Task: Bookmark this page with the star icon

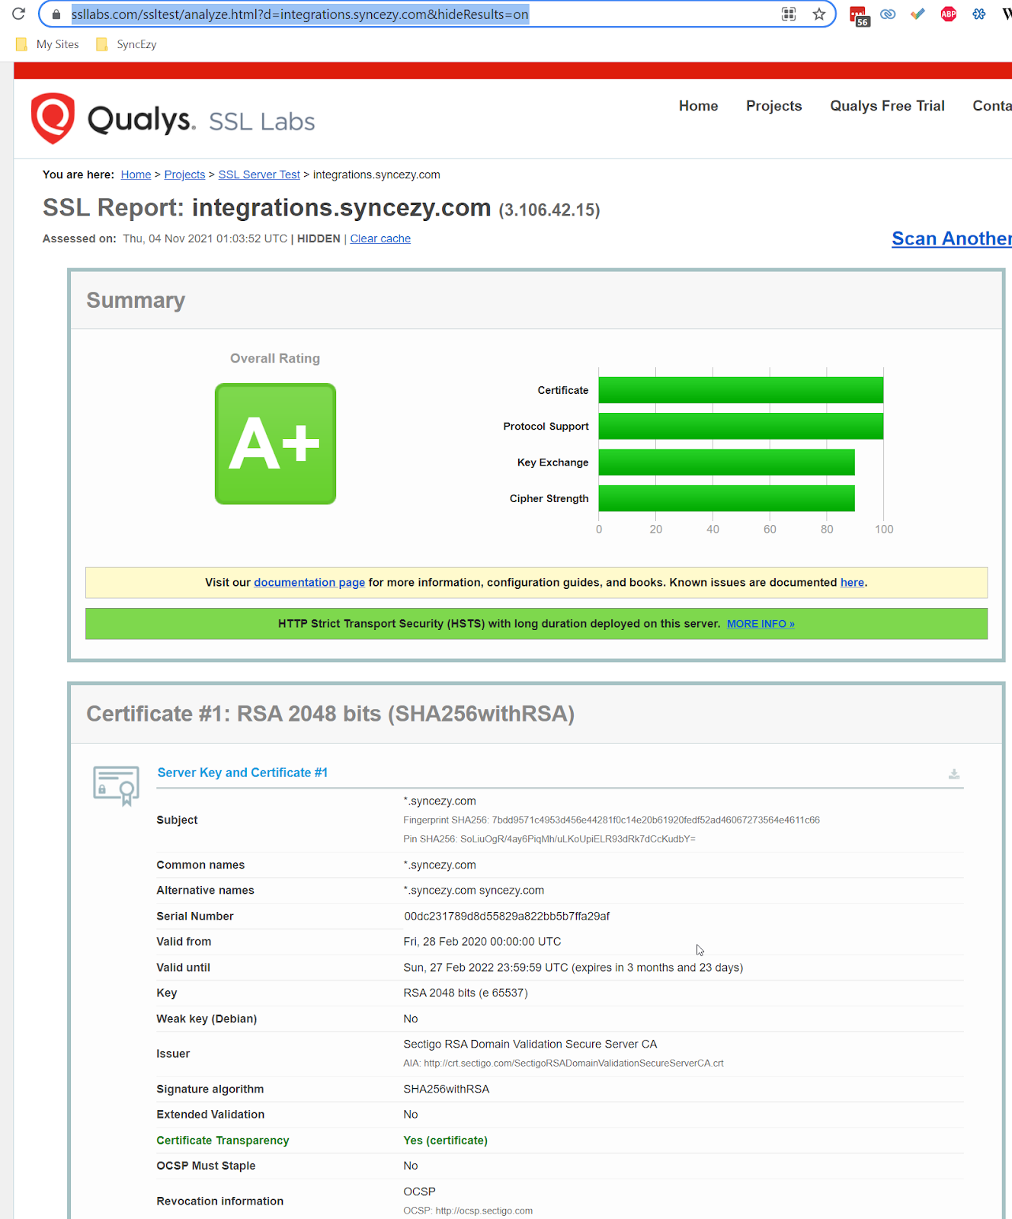Action: coord(819,14)
